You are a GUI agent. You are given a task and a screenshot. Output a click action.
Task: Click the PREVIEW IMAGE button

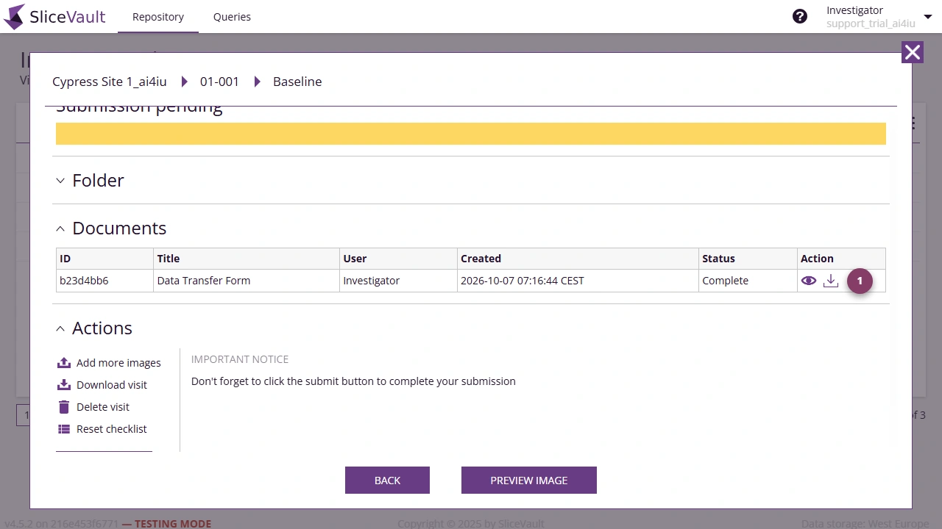(x=529, y=481)
